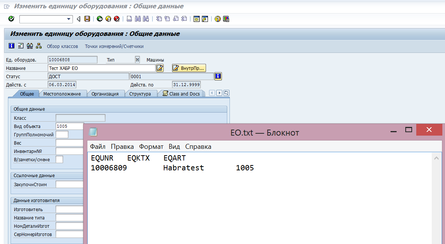Open the Правка menu in Notepad

click(x=122, y=147)
